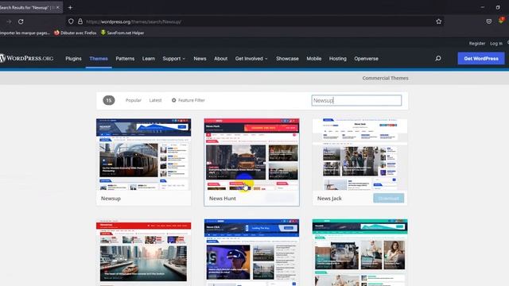Open the About menu item

tap(221, 59)
